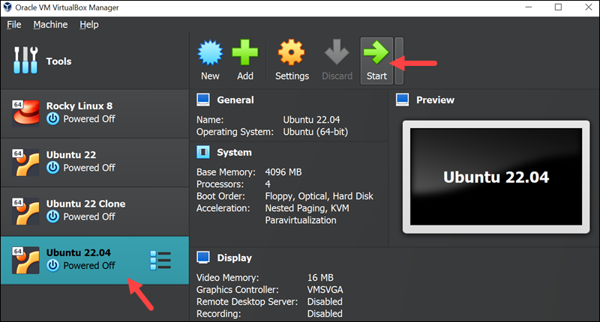Image resolution: width=600 pixels, height=322 pixels.
Task: Click the Recording value Disabled
Action: pos(325,314)
